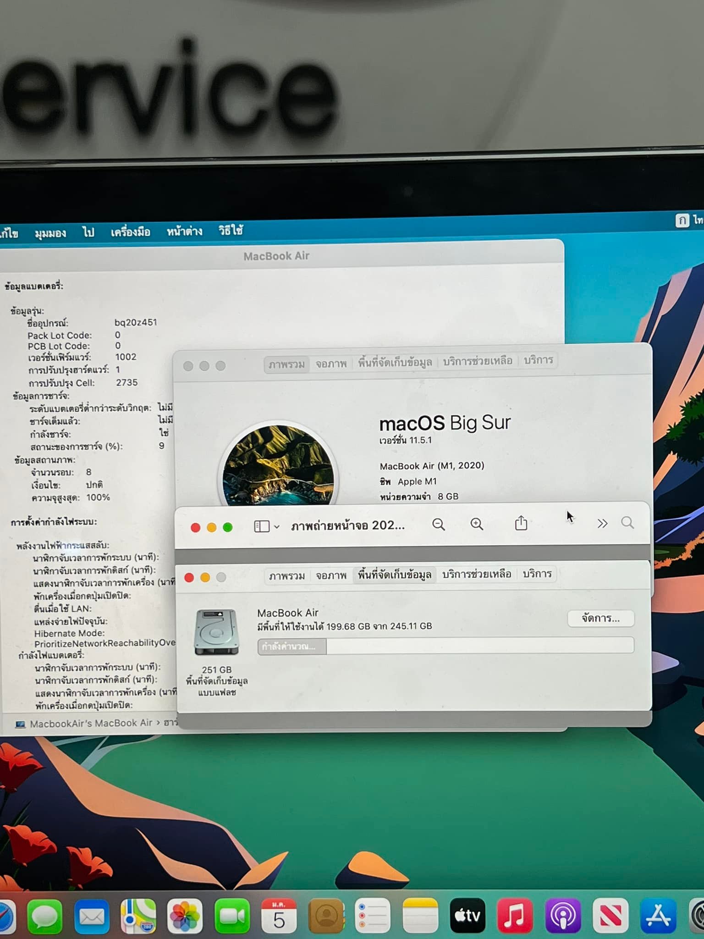Expand the overflow chevrons in Preview toolbar
The image size is (704, 939).
[x=602, y=524]
